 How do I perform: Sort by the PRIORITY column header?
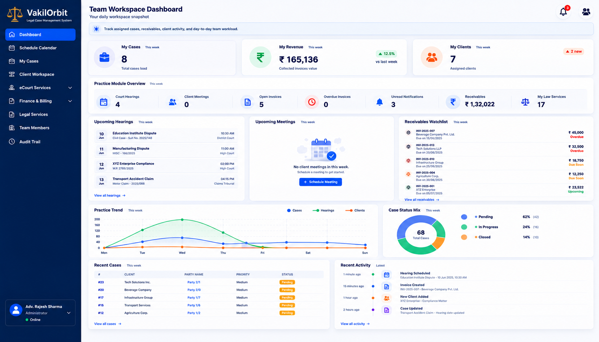(243, 275)
